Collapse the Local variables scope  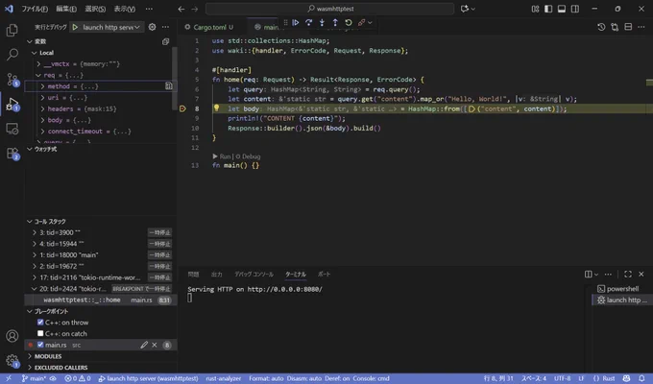35,53
